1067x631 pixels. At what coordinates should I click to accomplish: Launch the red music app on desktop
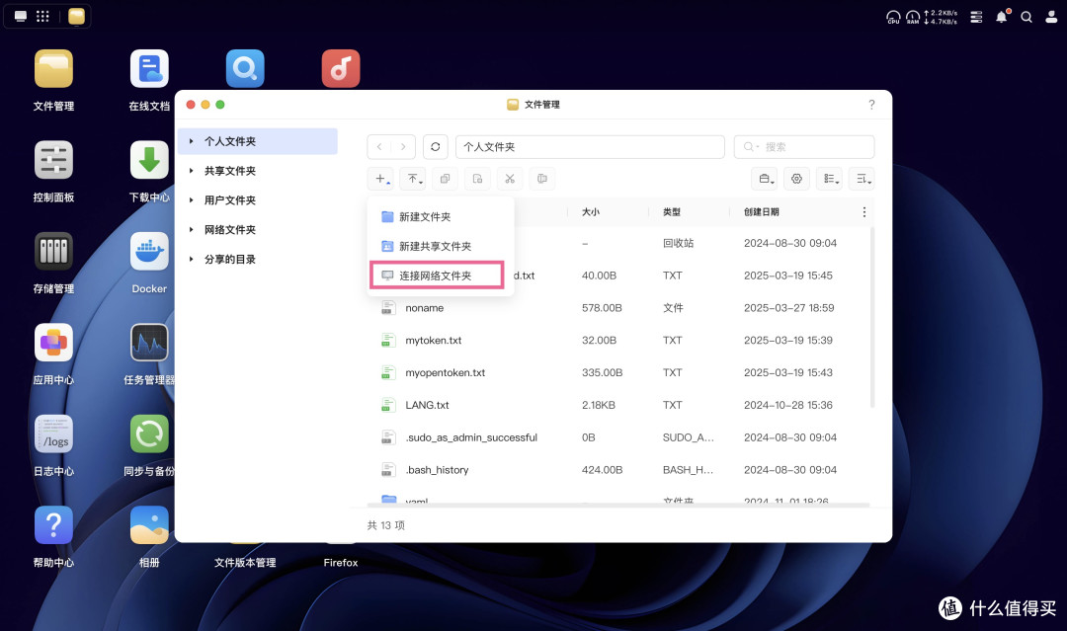click(341, 69)
